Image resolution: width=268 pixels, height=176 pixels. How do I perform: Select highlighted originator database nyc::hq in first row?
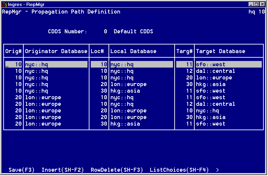[x=37, y=65]
